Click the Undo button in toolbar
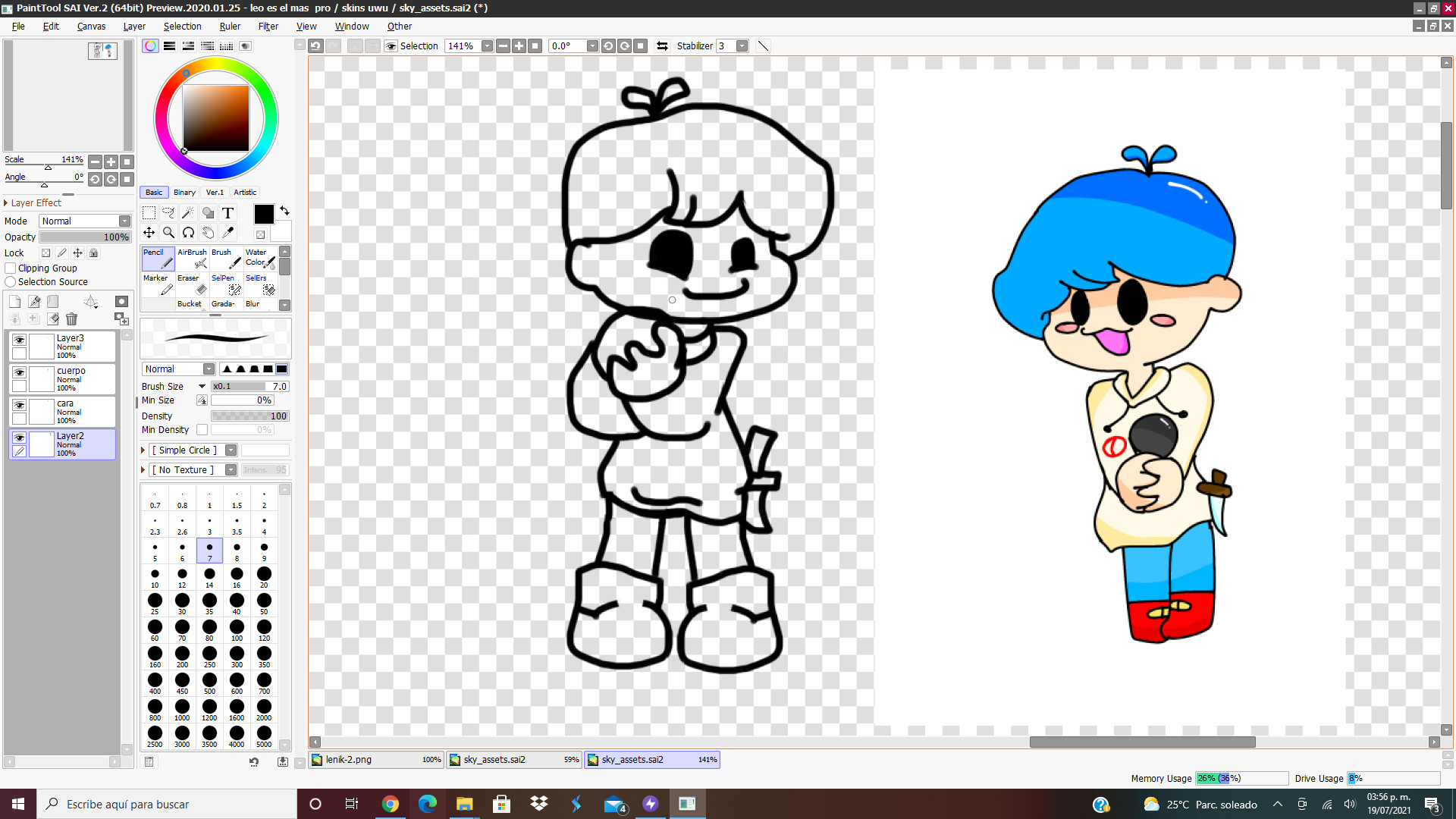Image resolution: width=1456 pixels, height=819 pixels. pyautogui.click(x=316, y=46)
